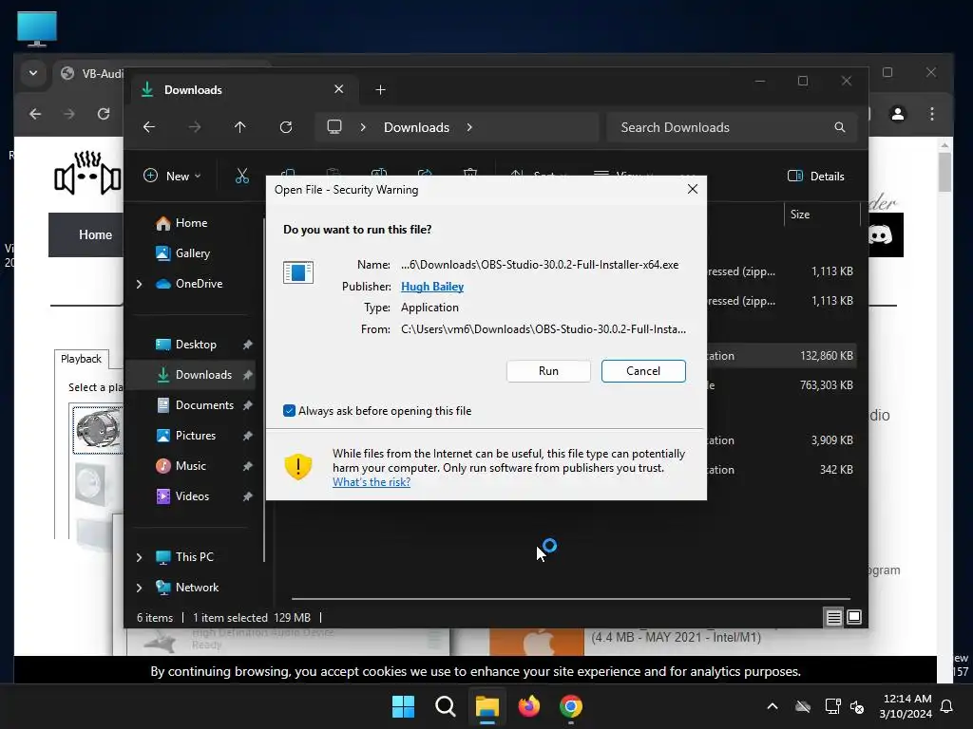Expand the This PC tree node
This screenshot has width=973, height=729.
pyautogui.click(x=139, y=557)
